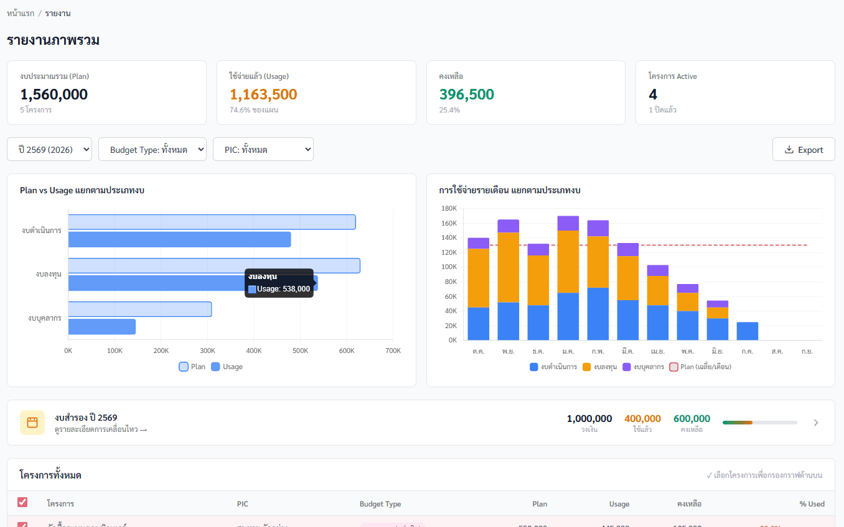Click the reserve budget calendar icon

[32, 423]
